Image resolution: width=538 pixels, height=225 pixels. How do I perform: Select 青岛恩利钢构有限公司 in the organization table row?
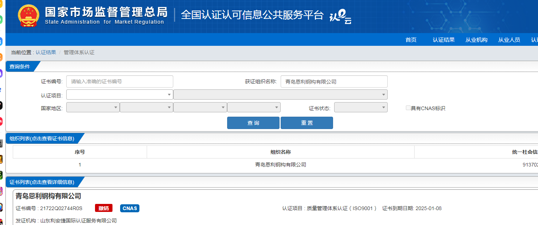click(281, 165)
